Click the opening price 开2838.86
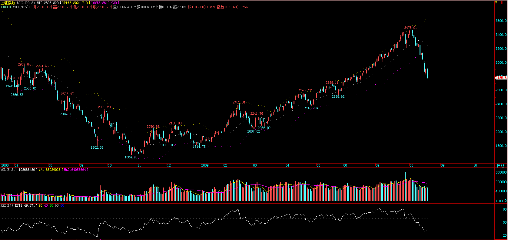The image size is (508, 240). click(41, 7)
